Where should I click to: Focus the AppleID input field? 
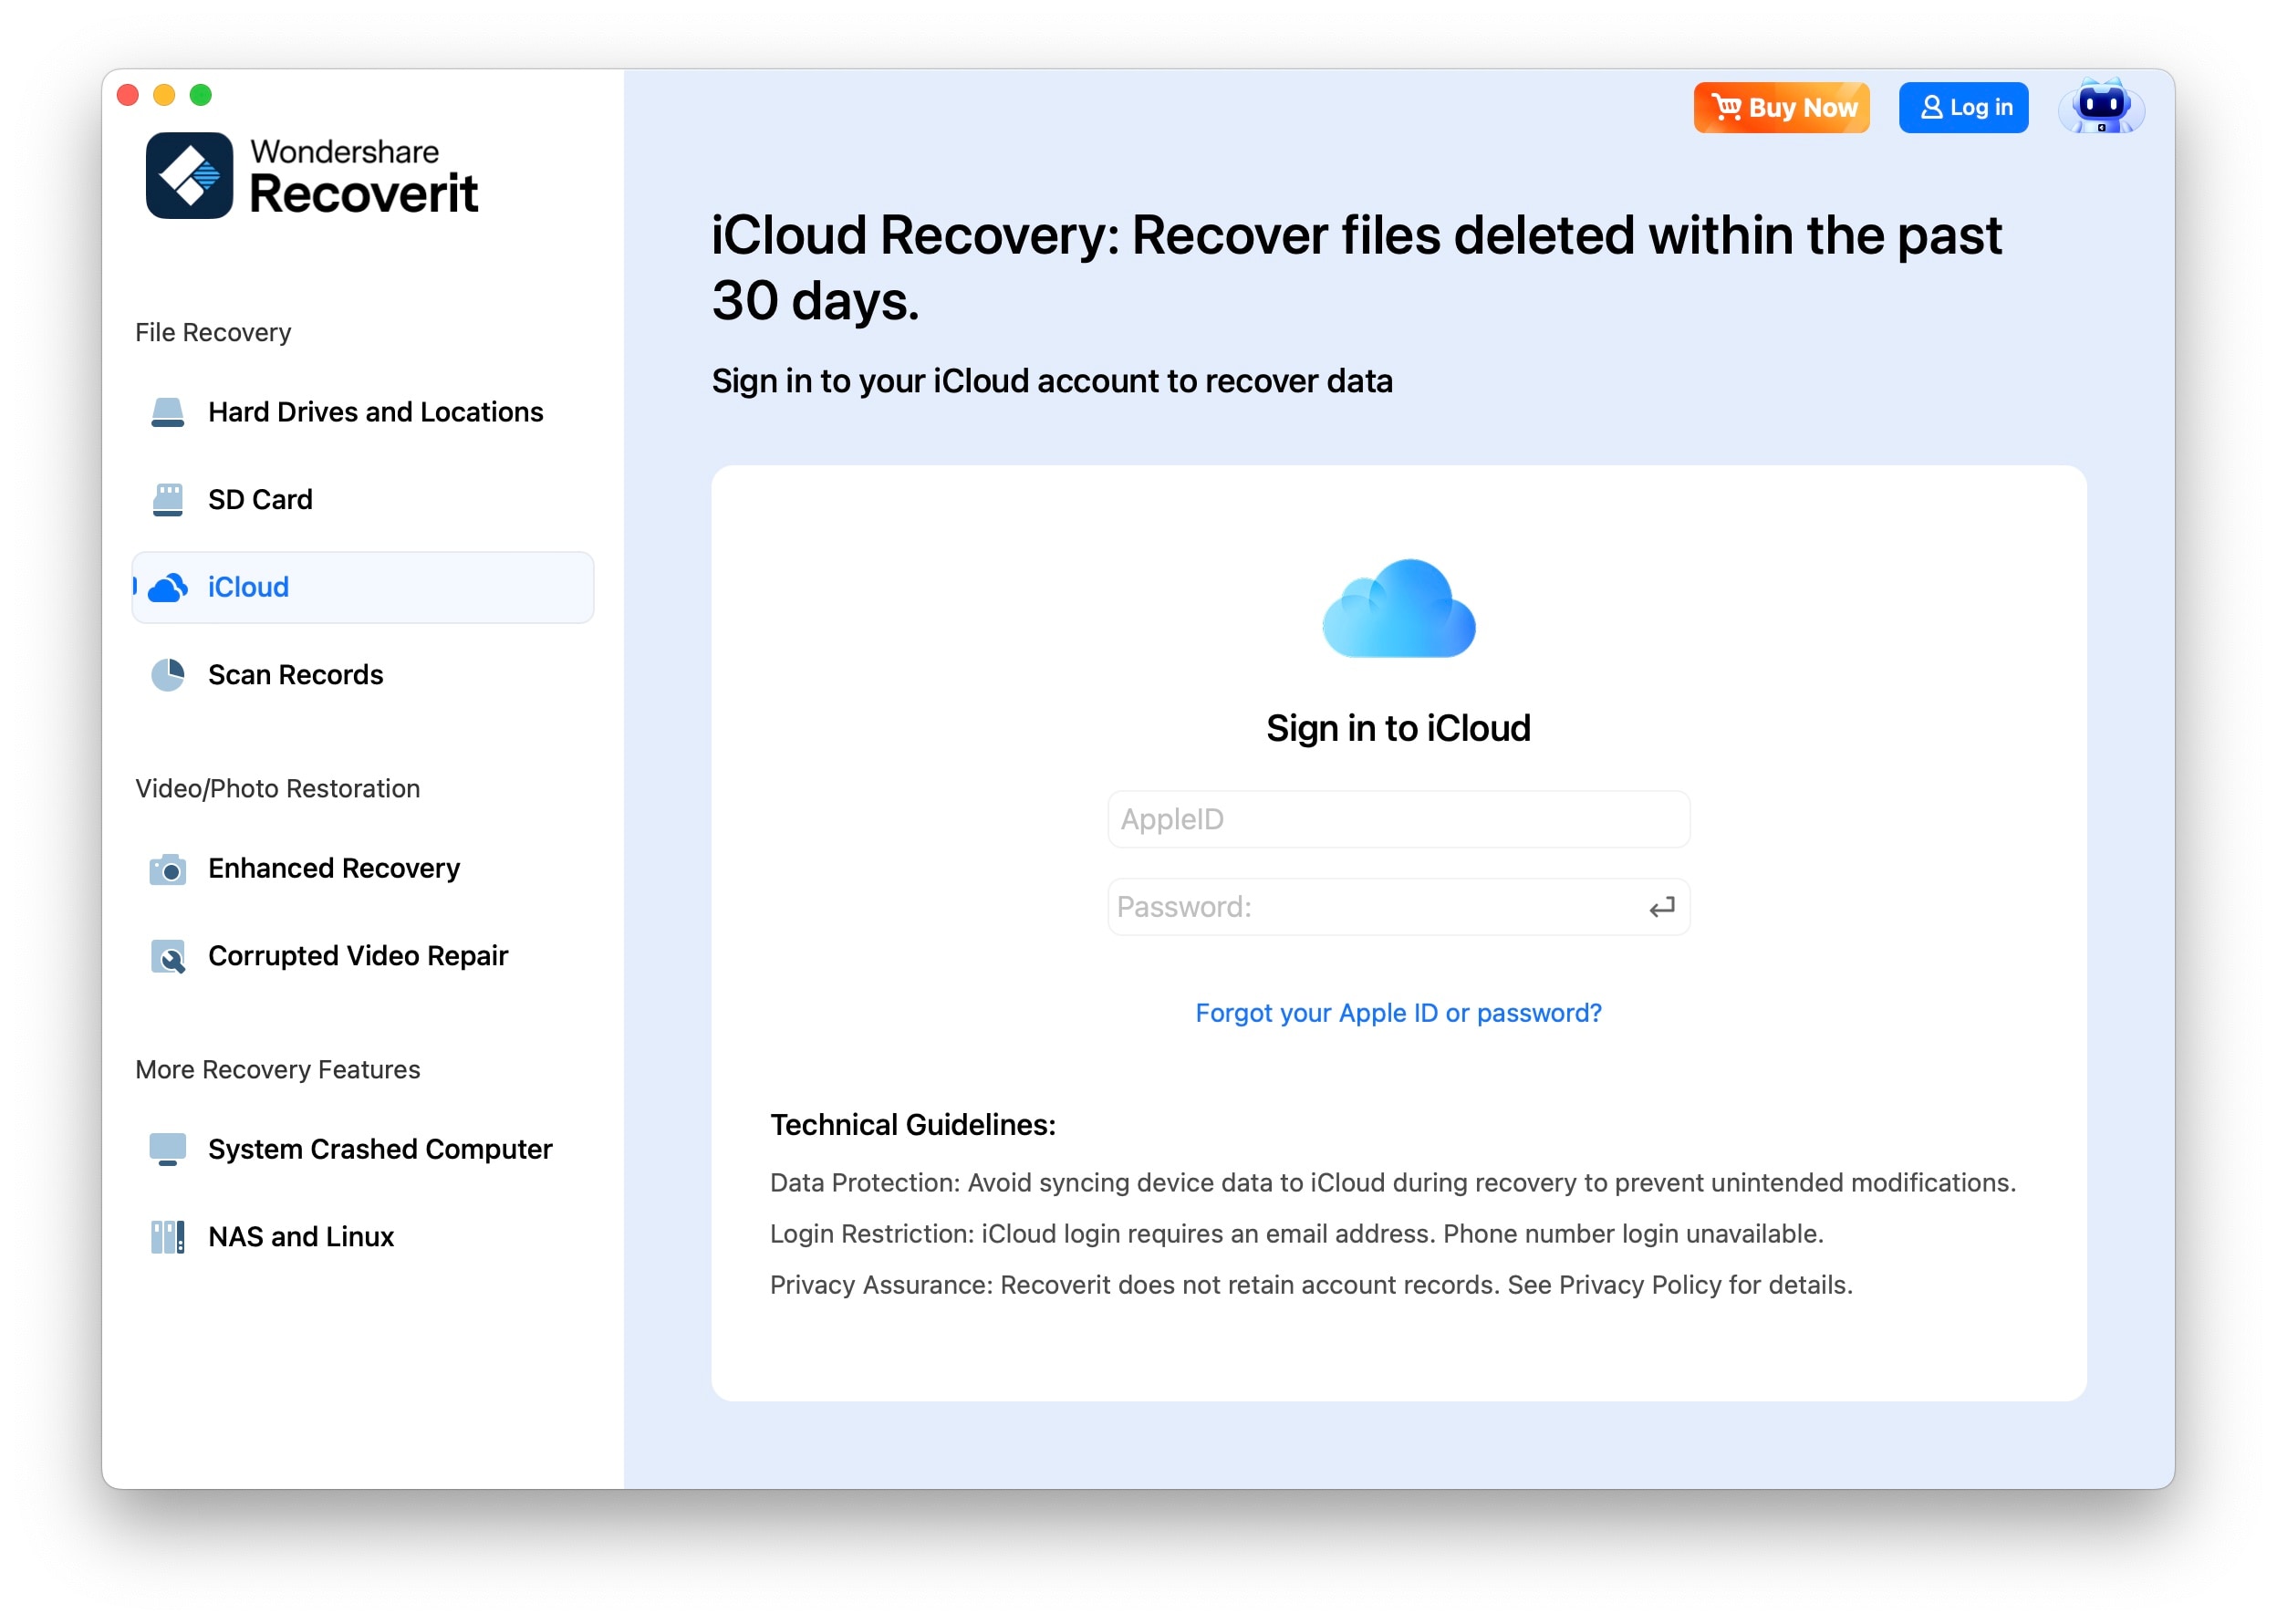1398,819
